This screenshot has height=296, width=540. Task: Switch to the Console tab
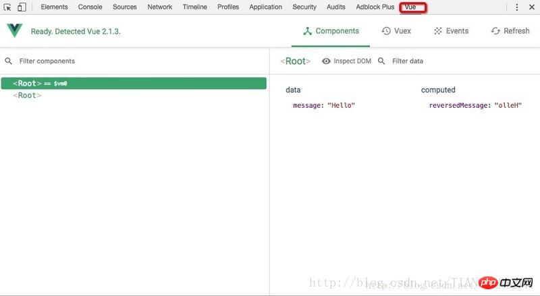90,7
